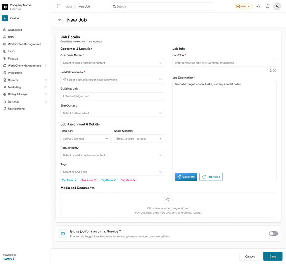The height and width of the screenshot is (264, 286).
Task: Save the new job
Action: coord(273,256)
